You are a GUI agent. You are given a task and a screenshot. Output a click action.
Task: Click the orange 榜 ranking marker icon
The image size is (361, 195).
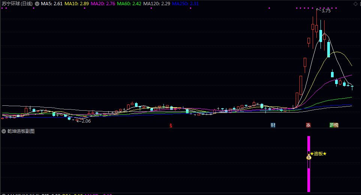point(336,125)
